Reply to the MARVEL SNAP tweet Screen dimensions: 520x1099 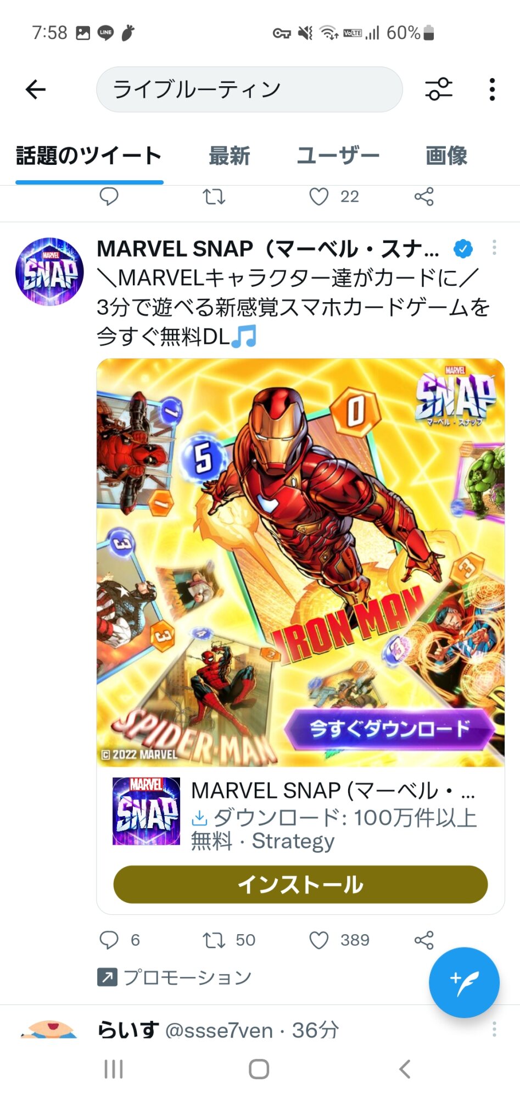pos(109,940)
